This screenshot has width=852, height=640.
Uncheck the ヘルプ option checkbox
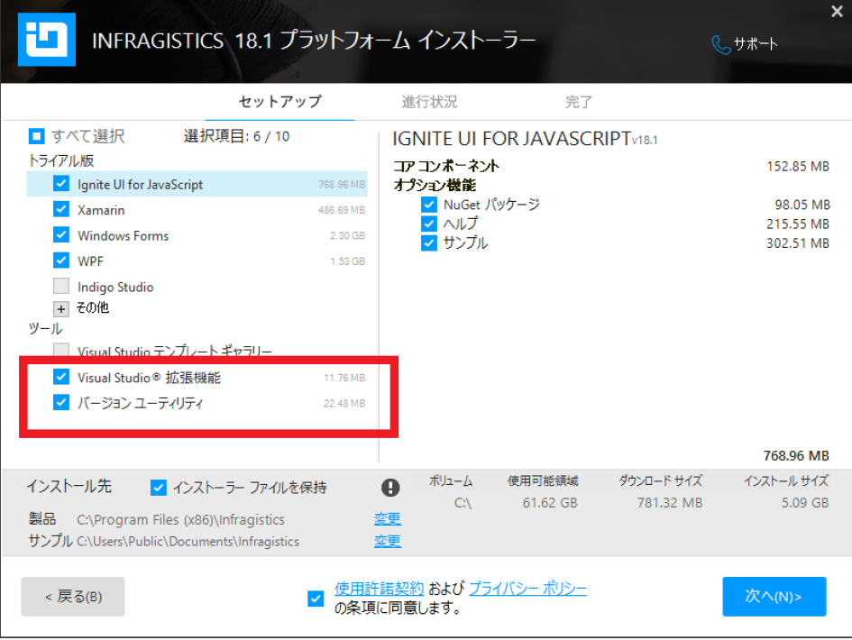[429, 224]
